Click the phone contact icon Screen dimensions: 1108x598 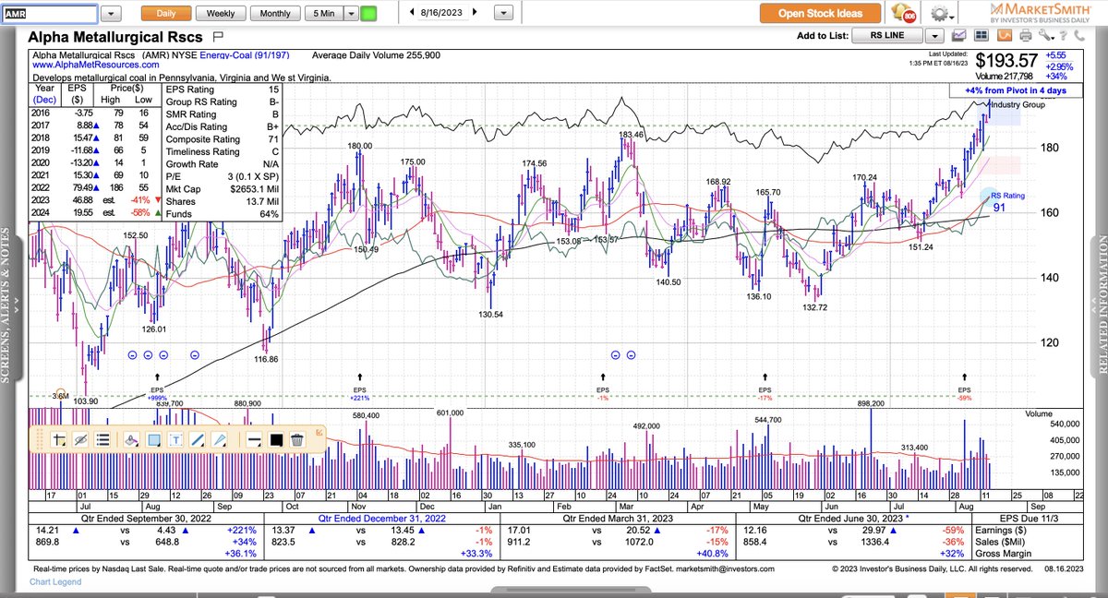(1078, 36)
